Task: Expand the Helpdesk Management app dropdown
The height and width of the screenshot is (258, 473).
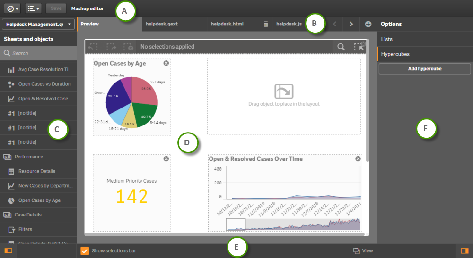Action: click(38, 24)
